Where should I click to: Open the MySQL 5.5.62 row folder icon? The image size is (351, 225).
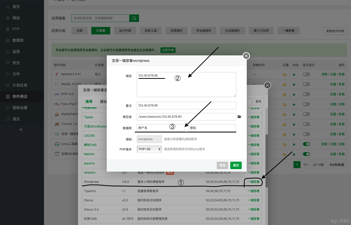[284, 85]
